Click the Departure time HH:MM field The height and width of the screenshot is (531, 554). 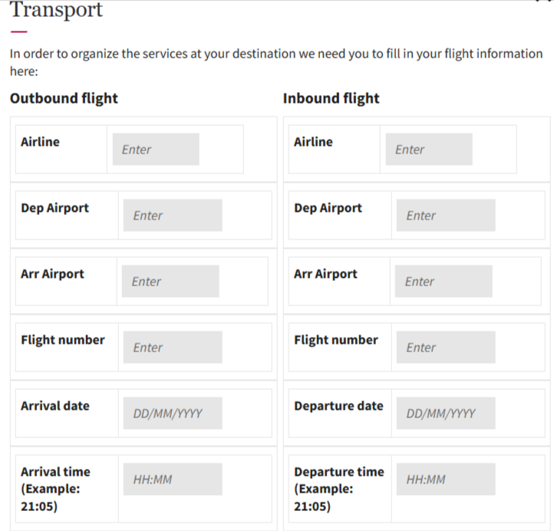pyautogui.click(x=445, y=480)
